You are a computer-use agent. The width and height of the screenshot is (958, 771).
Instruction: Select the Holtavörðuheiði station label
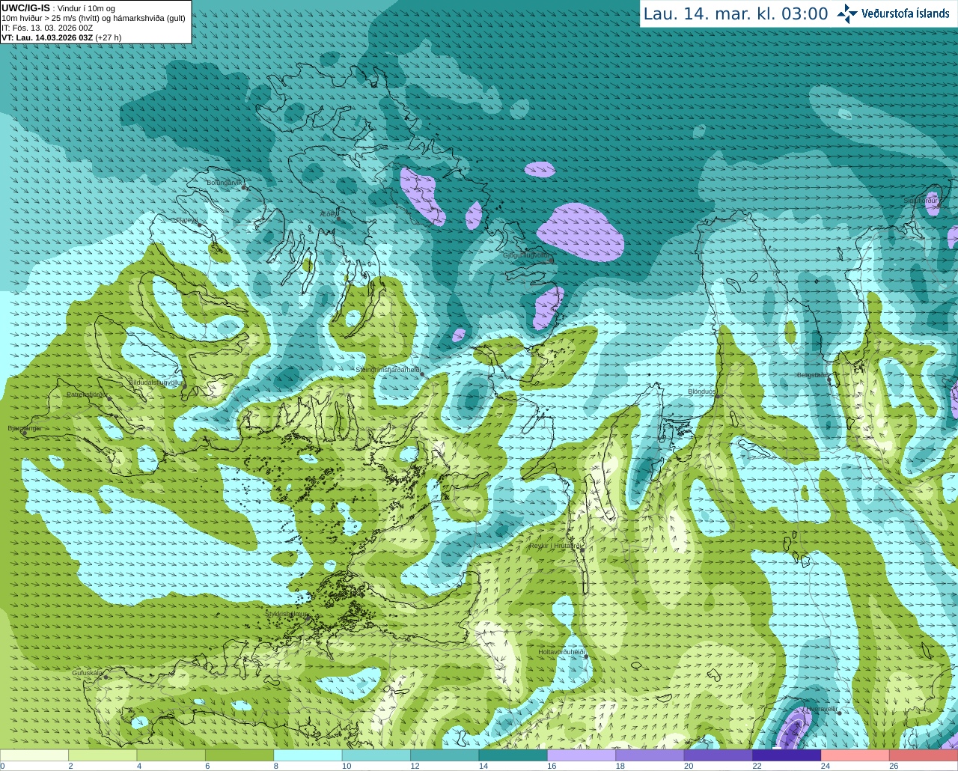[x=561, y=652]
